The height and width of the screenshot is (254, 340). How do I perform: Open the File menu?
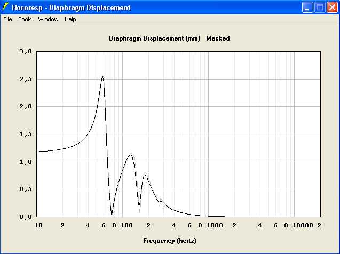(x=7, y=19)
